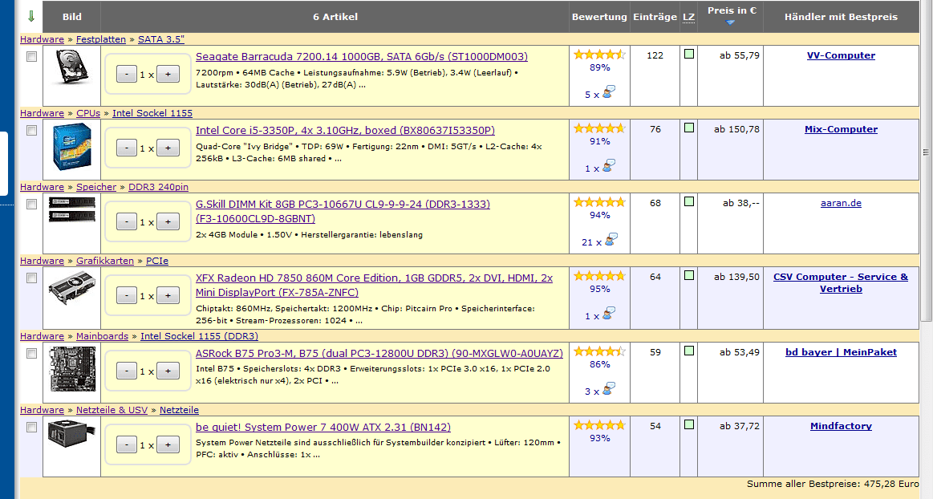Click the star rating of Intel Core i5-3350P
The image size is (933, 499).
(x=599, y=128)
